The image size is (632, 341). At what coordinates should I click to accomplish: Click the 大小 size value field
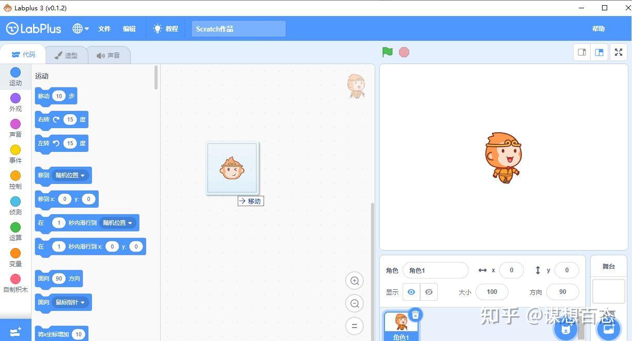[491, 292]
